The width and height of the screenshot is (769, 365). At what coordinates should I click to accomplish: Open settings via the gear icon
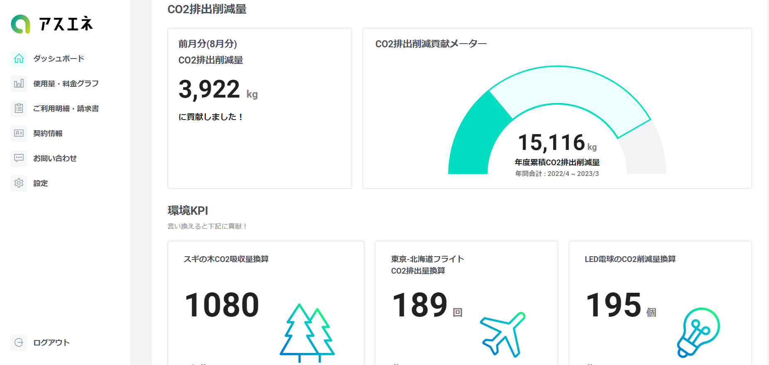[x=19, y=183]
